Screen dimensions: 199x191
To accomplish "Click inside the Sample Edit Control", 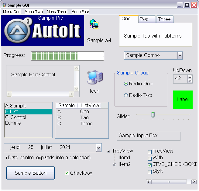I will (x=40, y=78).
